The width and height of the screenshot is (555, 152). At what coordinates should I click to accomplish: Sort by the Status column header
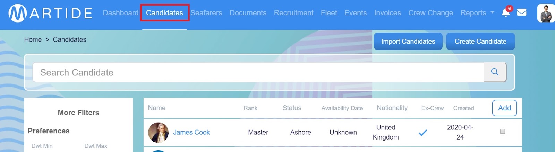click(x=292, y=108)
